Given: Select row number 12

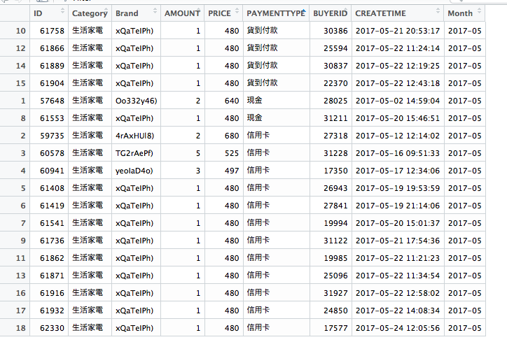Looking at the screenshot, I should tap(21, 48).
